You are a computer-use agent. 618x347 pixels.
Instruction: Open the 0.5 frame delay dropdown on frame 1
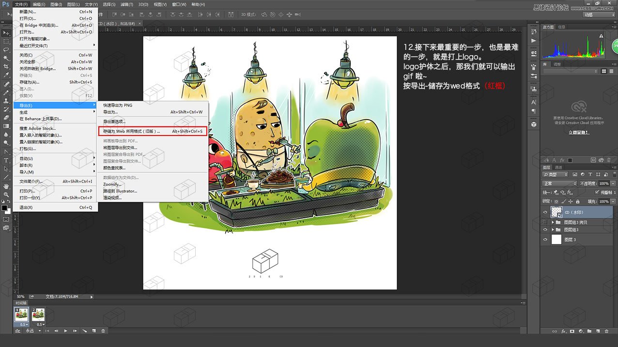24,325
